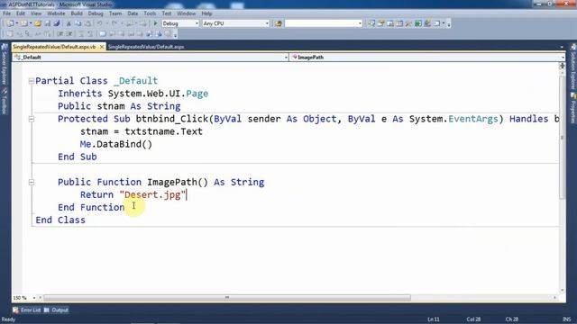Click the Solution Explorer toolbar icon

coord(371,23)
